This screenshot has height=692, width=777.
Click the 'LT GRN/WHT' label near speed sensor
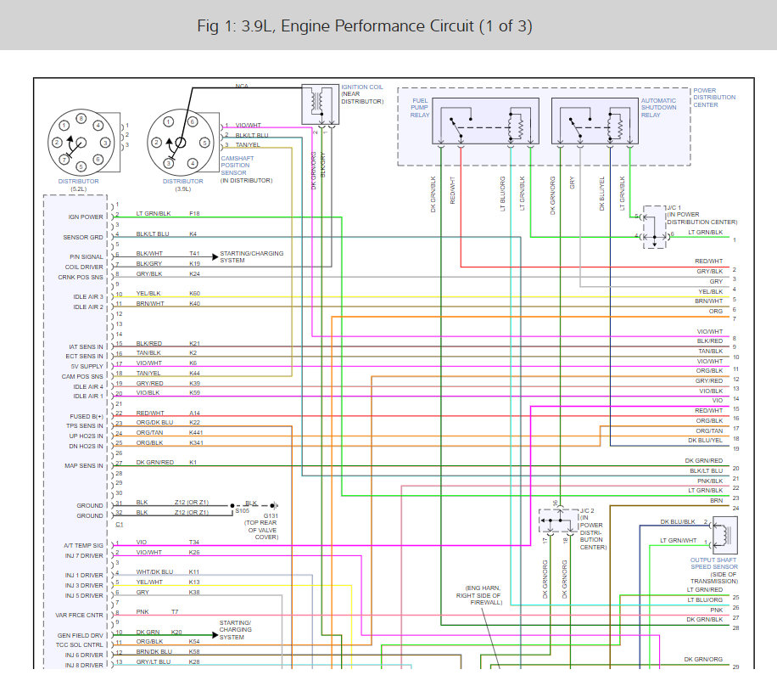[x=678, y=541]
